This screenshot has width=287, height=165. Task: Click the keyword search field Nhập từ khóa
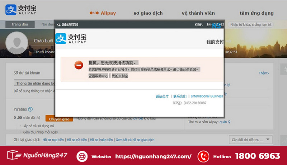[250, 24]
